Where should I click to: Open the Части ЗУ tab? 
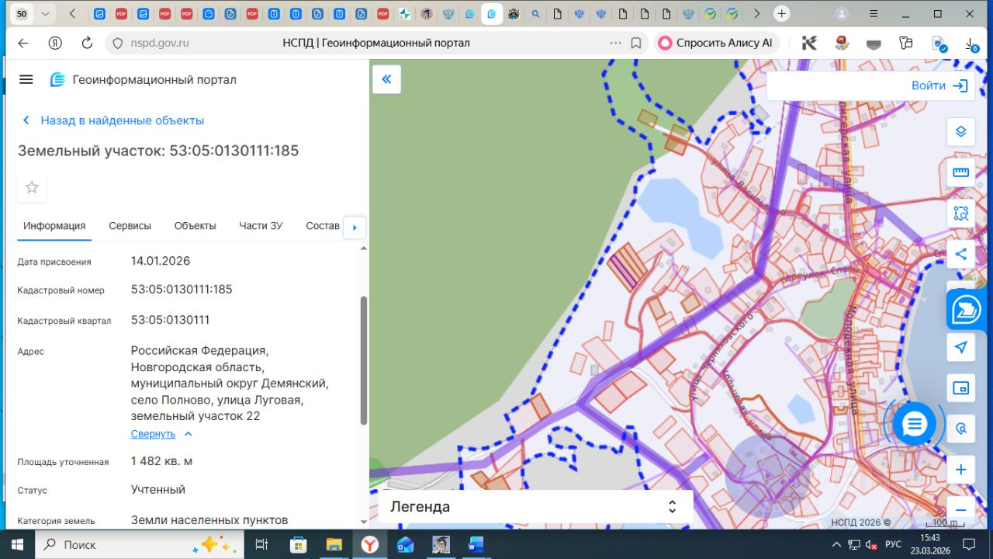pyautogui.click(x=261, y=226)
